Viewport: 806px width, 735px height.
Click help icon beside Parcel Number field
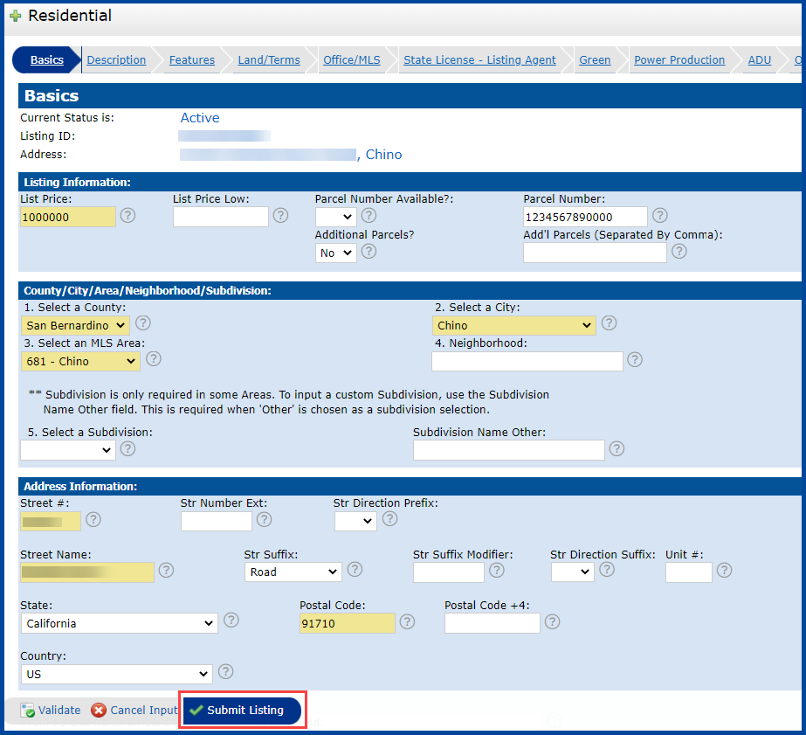[660, 216]
